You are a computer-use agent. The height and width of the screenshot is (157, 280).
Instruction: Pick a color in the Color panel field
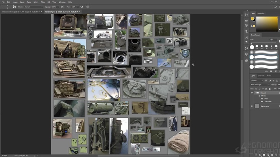pyautogui.click(x=267, y=24)
